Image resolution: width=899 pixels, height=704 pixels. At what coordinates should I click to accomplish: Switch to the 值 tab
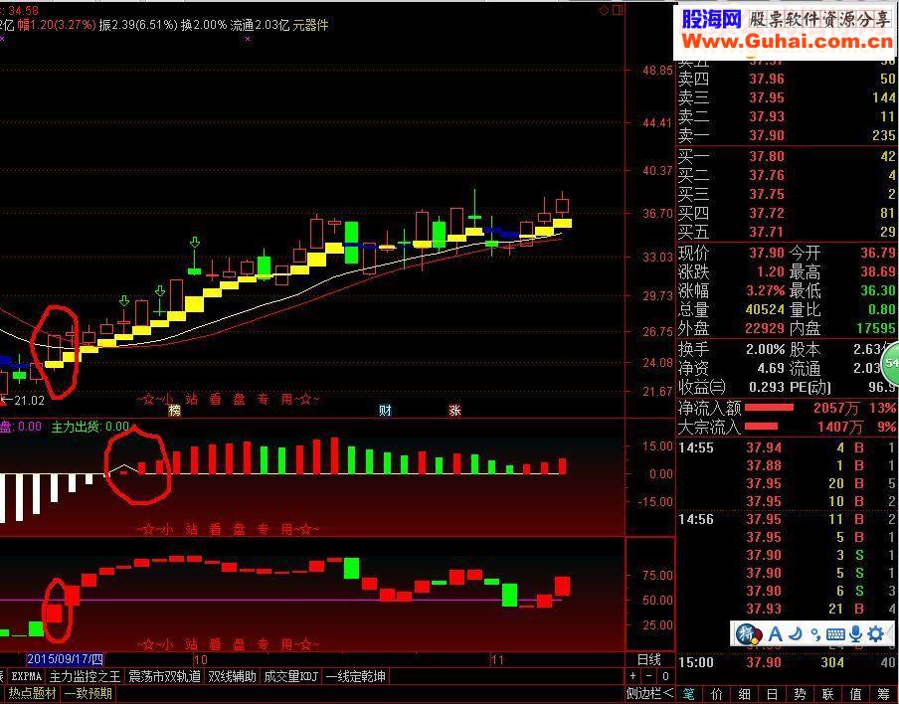tap(855, 694)
